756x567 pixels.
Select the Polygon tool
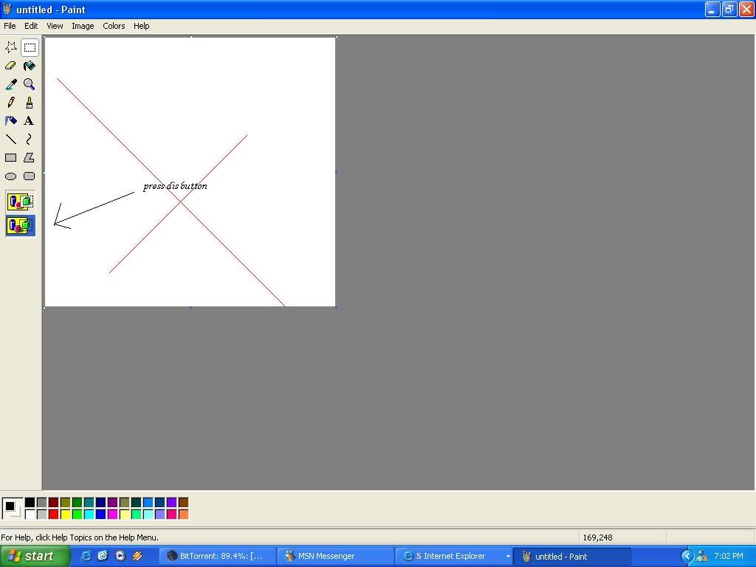point(30,157)
